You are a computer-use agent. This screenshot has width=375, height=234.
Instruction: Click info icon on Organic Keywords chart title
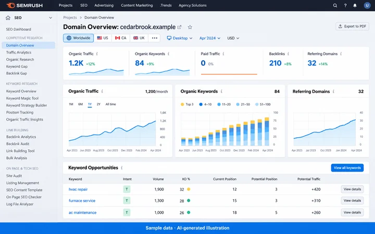(x=221, y=91)
